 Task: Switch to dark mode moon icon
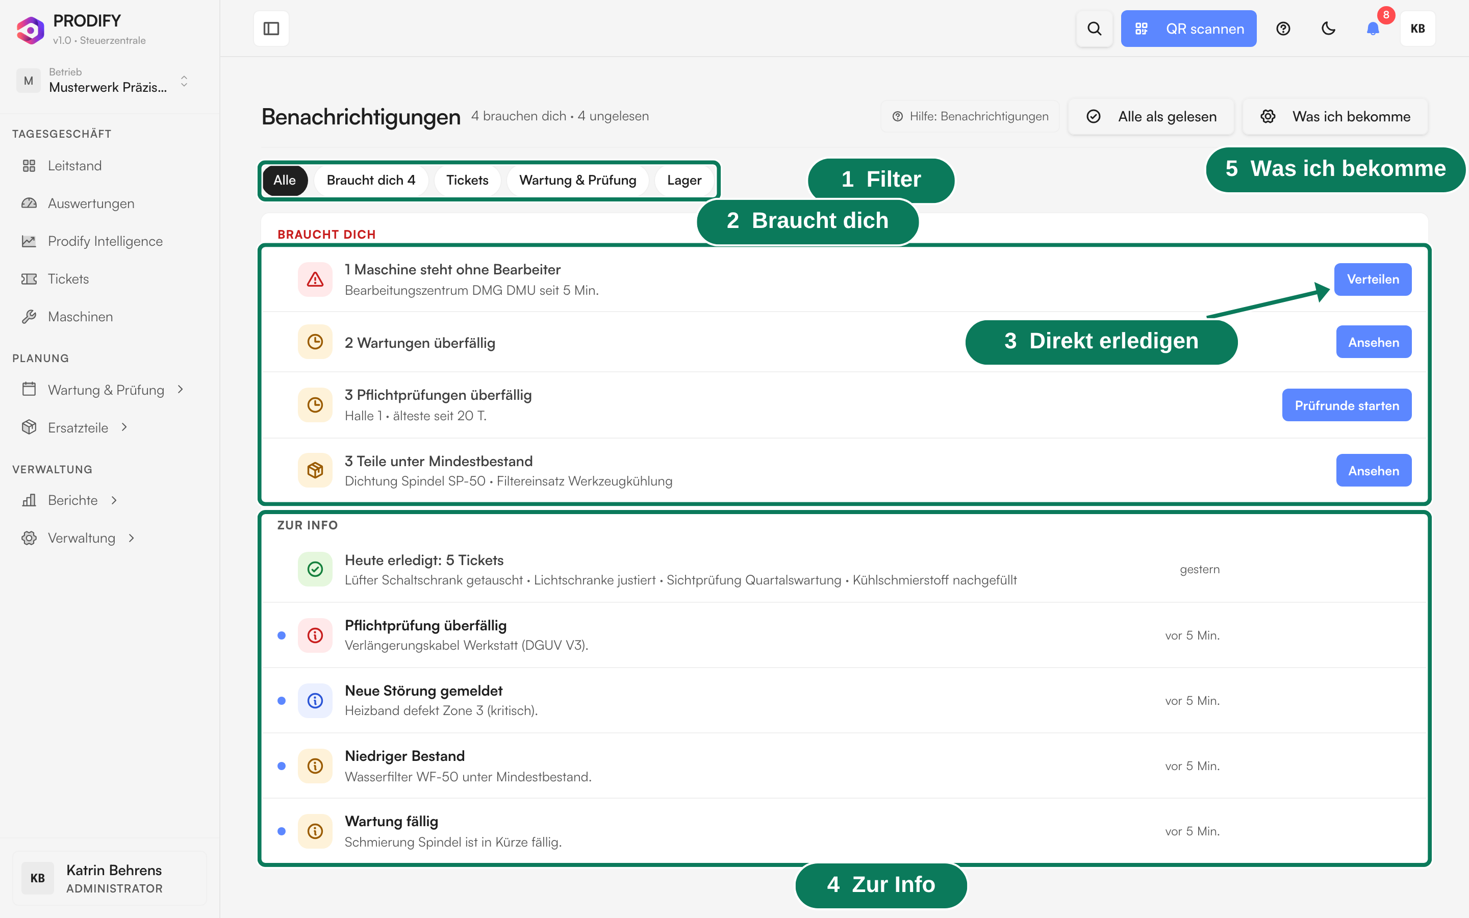tap(1328, 29)
